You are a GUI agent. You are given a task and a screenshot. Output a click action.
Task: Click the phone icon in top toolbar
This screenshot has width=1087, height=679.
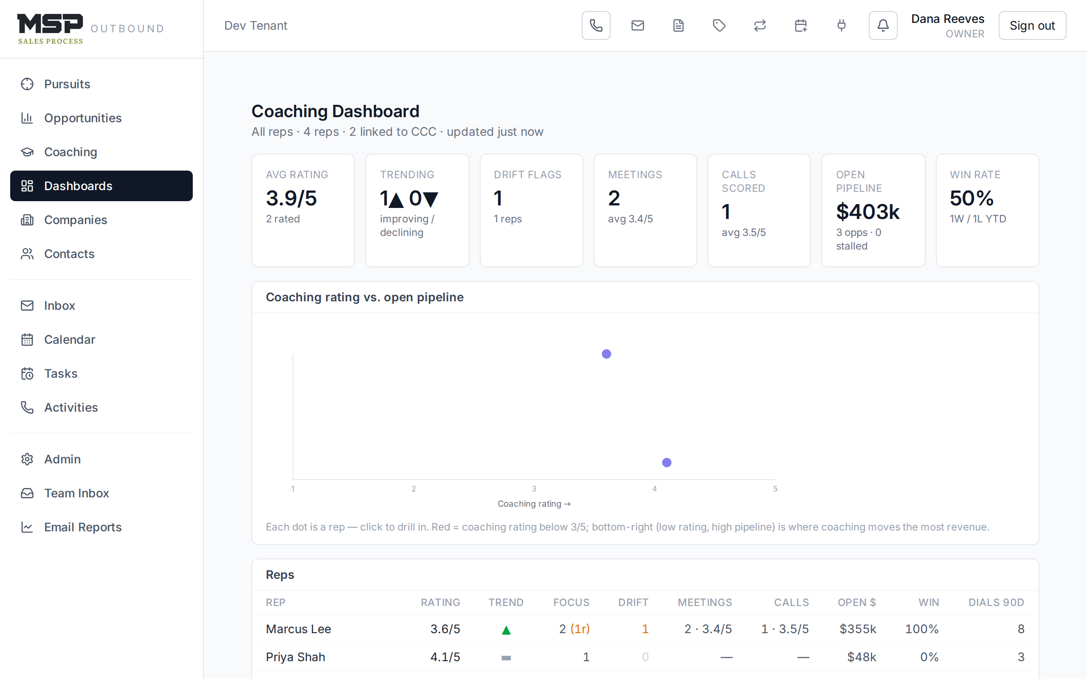(596, 25)
